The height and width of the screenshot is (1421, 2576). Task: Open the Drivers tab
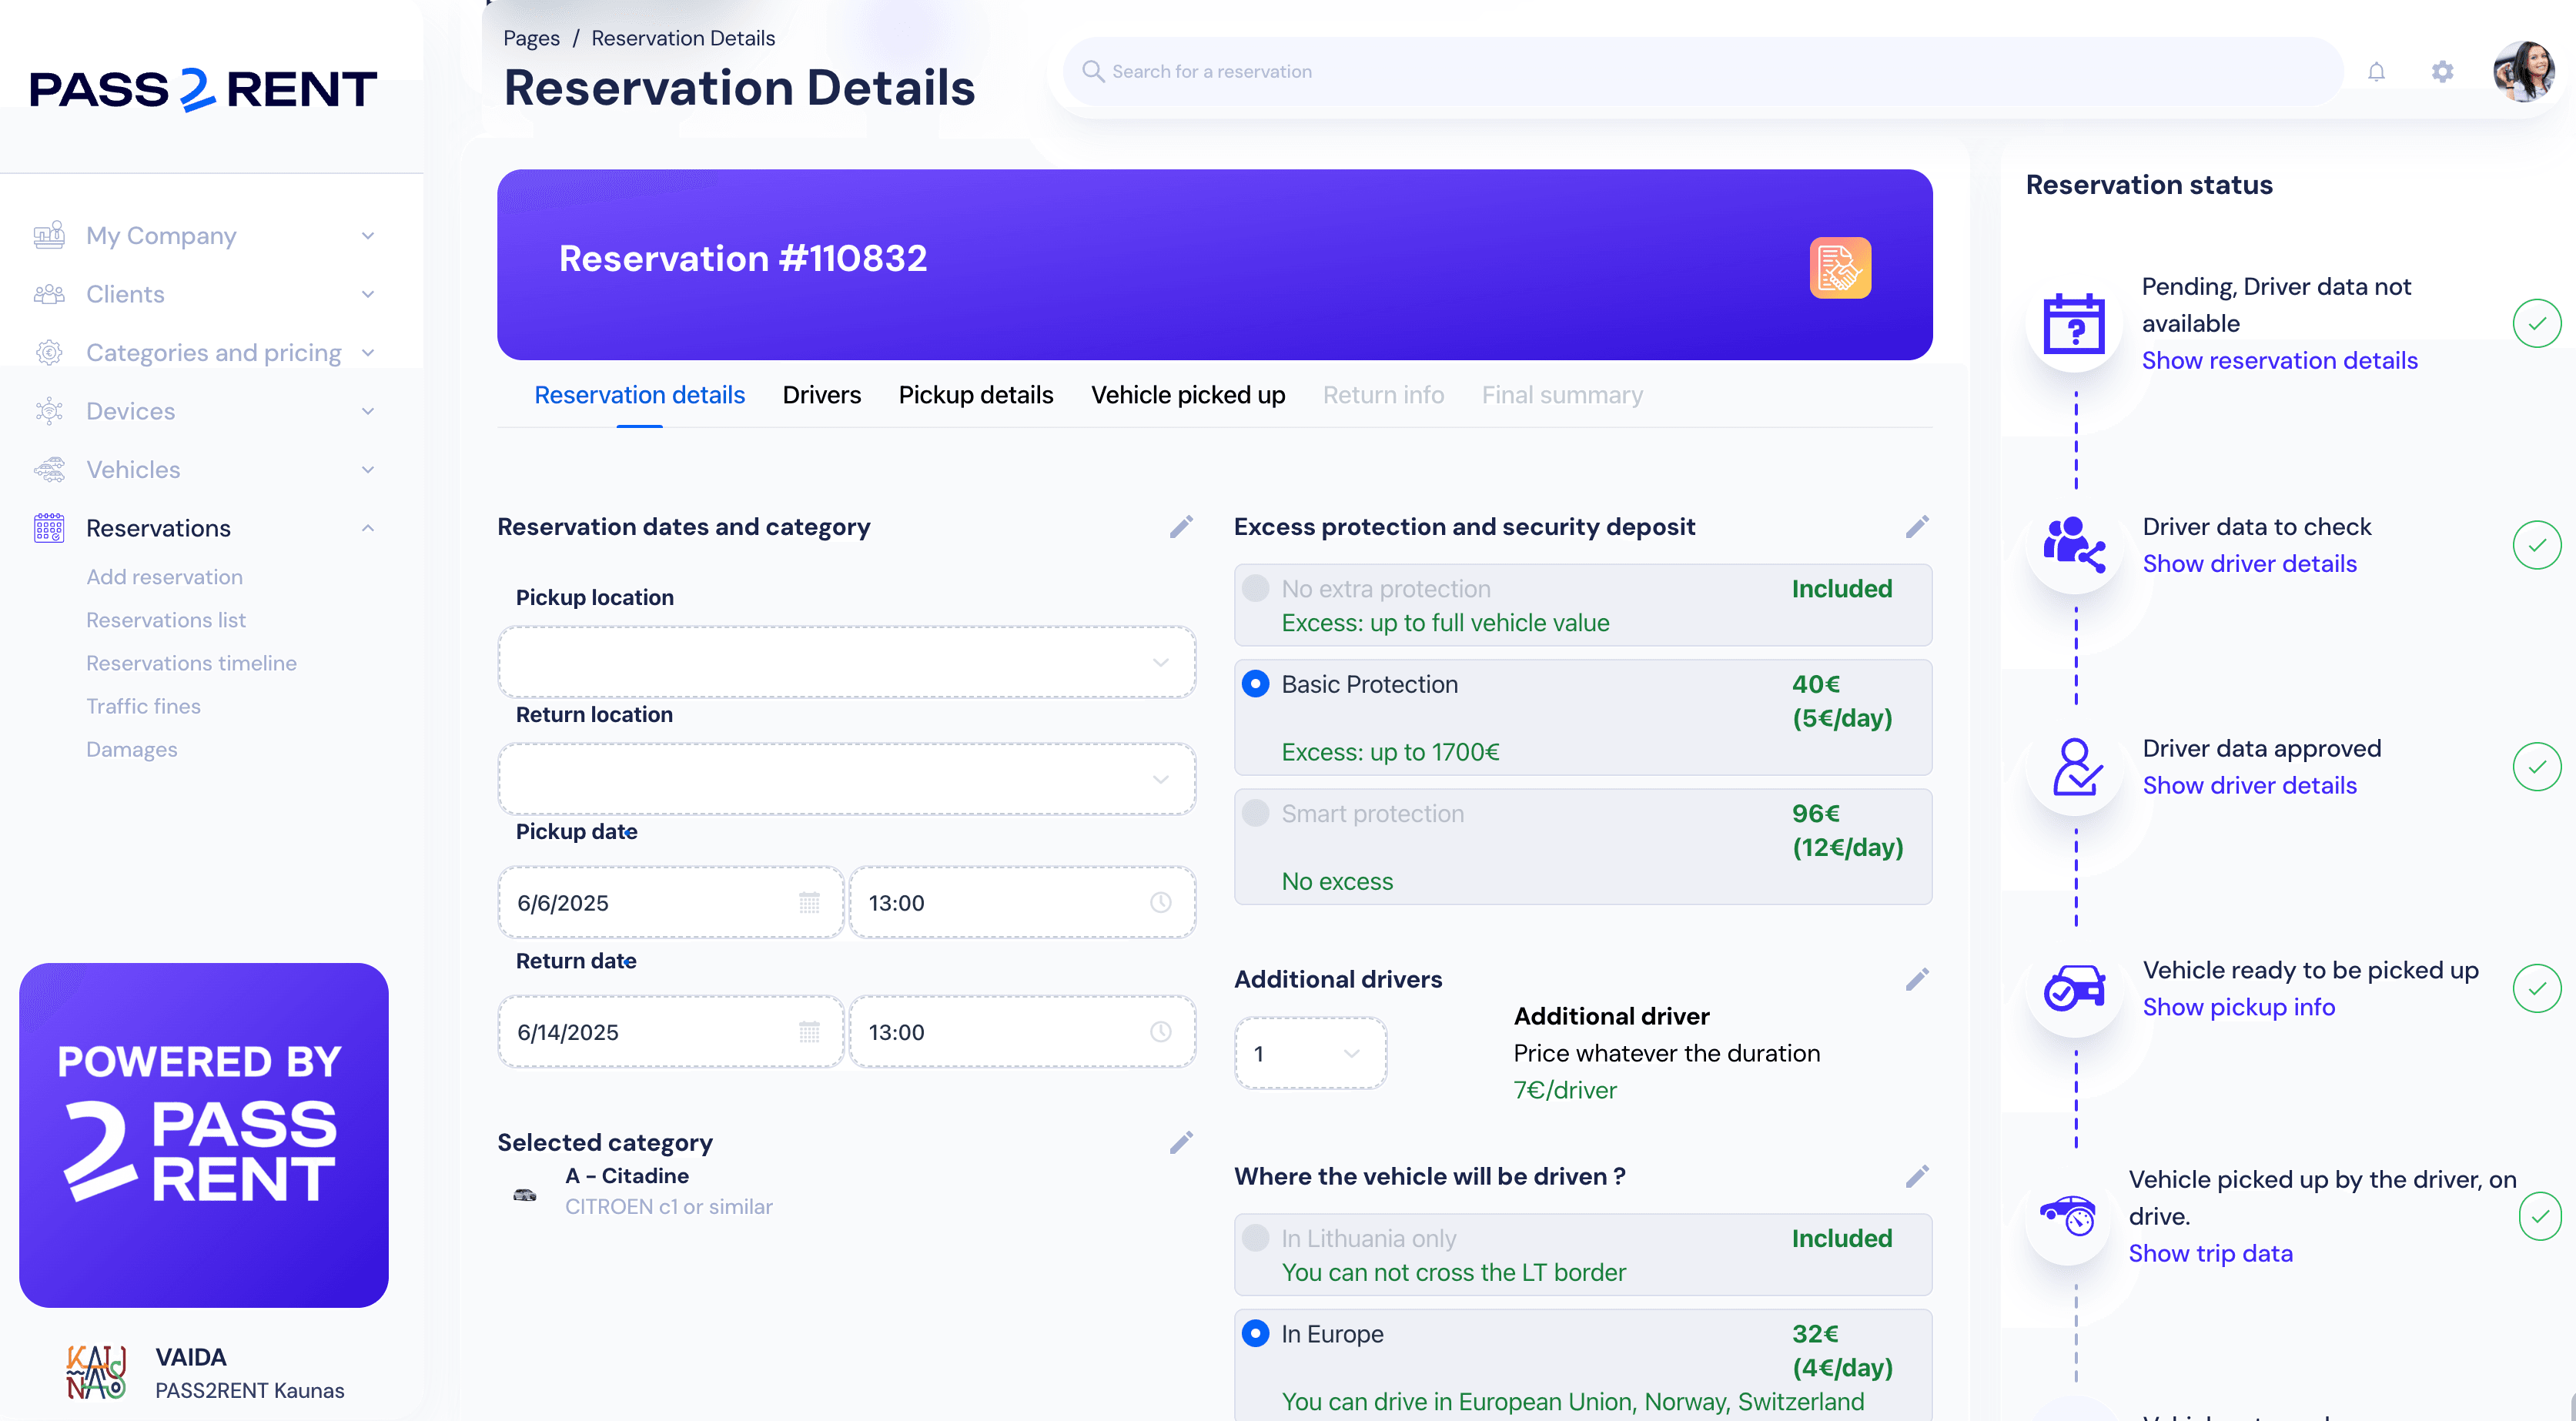point(821,395)
